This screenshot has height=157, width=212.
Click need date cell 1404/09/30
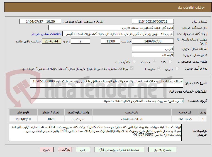tap(23, 119)
